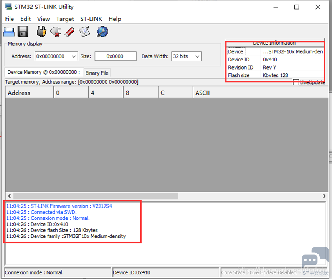332x279 pixels.
Task: Click the column header labeled 8
Action: tap(141, 93)
